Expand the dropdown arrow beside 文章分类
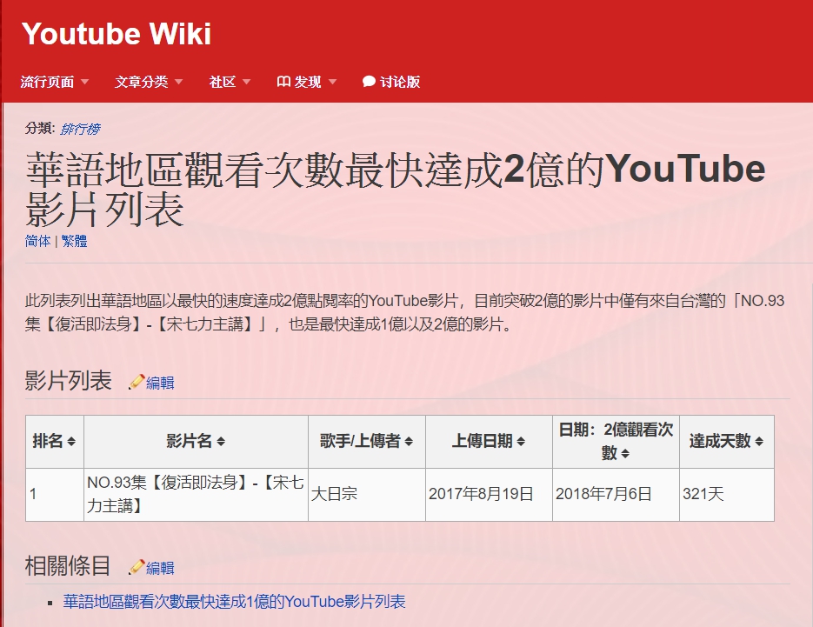The width and height of the screenshot is (813, 627). pos(178,82)
